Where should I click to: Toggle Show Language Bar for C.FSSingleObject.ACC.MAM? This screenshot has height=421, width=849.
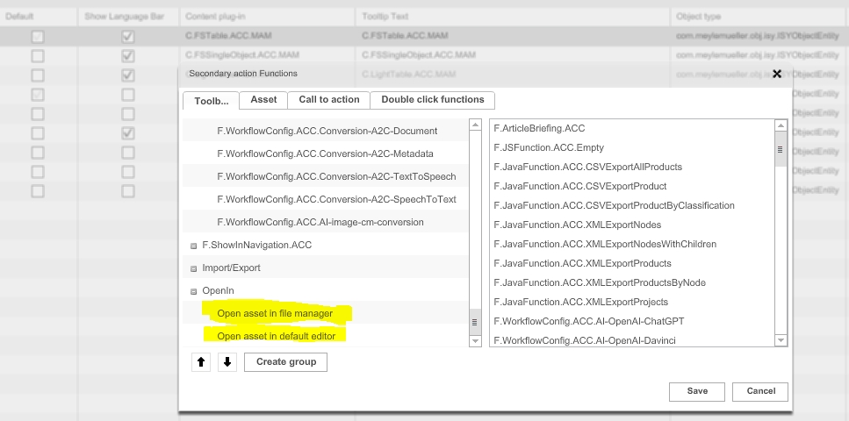point(128,56)
